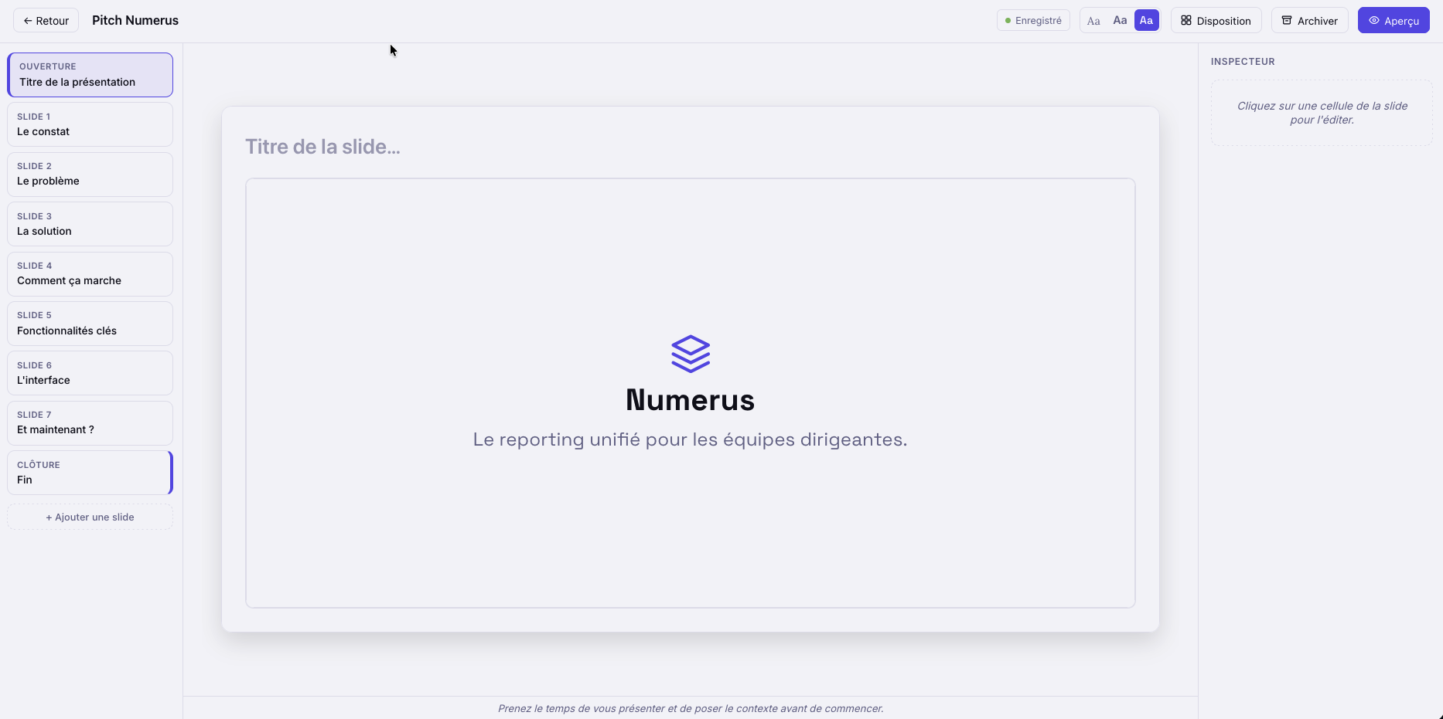The height and width of the screenshot is (719, 1443).
Task: Click the Numerus layered logo on the slide
Action: 689,354
